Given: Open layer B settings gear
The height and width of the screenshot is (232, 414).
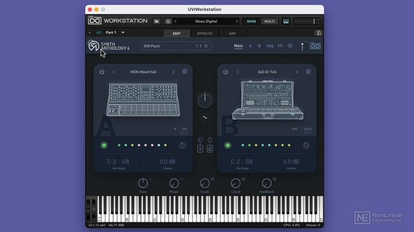Looking at the screenshot, I should point(308,72).
